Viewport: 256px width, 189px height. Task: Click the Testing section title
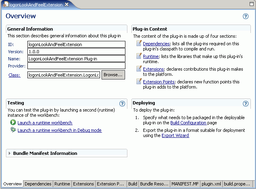tap(15, 103)
